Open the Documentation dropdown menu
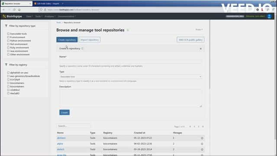 tap(67, 16)
